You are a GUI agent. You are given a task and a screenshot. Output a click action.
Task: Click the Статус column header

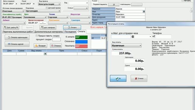84,51
